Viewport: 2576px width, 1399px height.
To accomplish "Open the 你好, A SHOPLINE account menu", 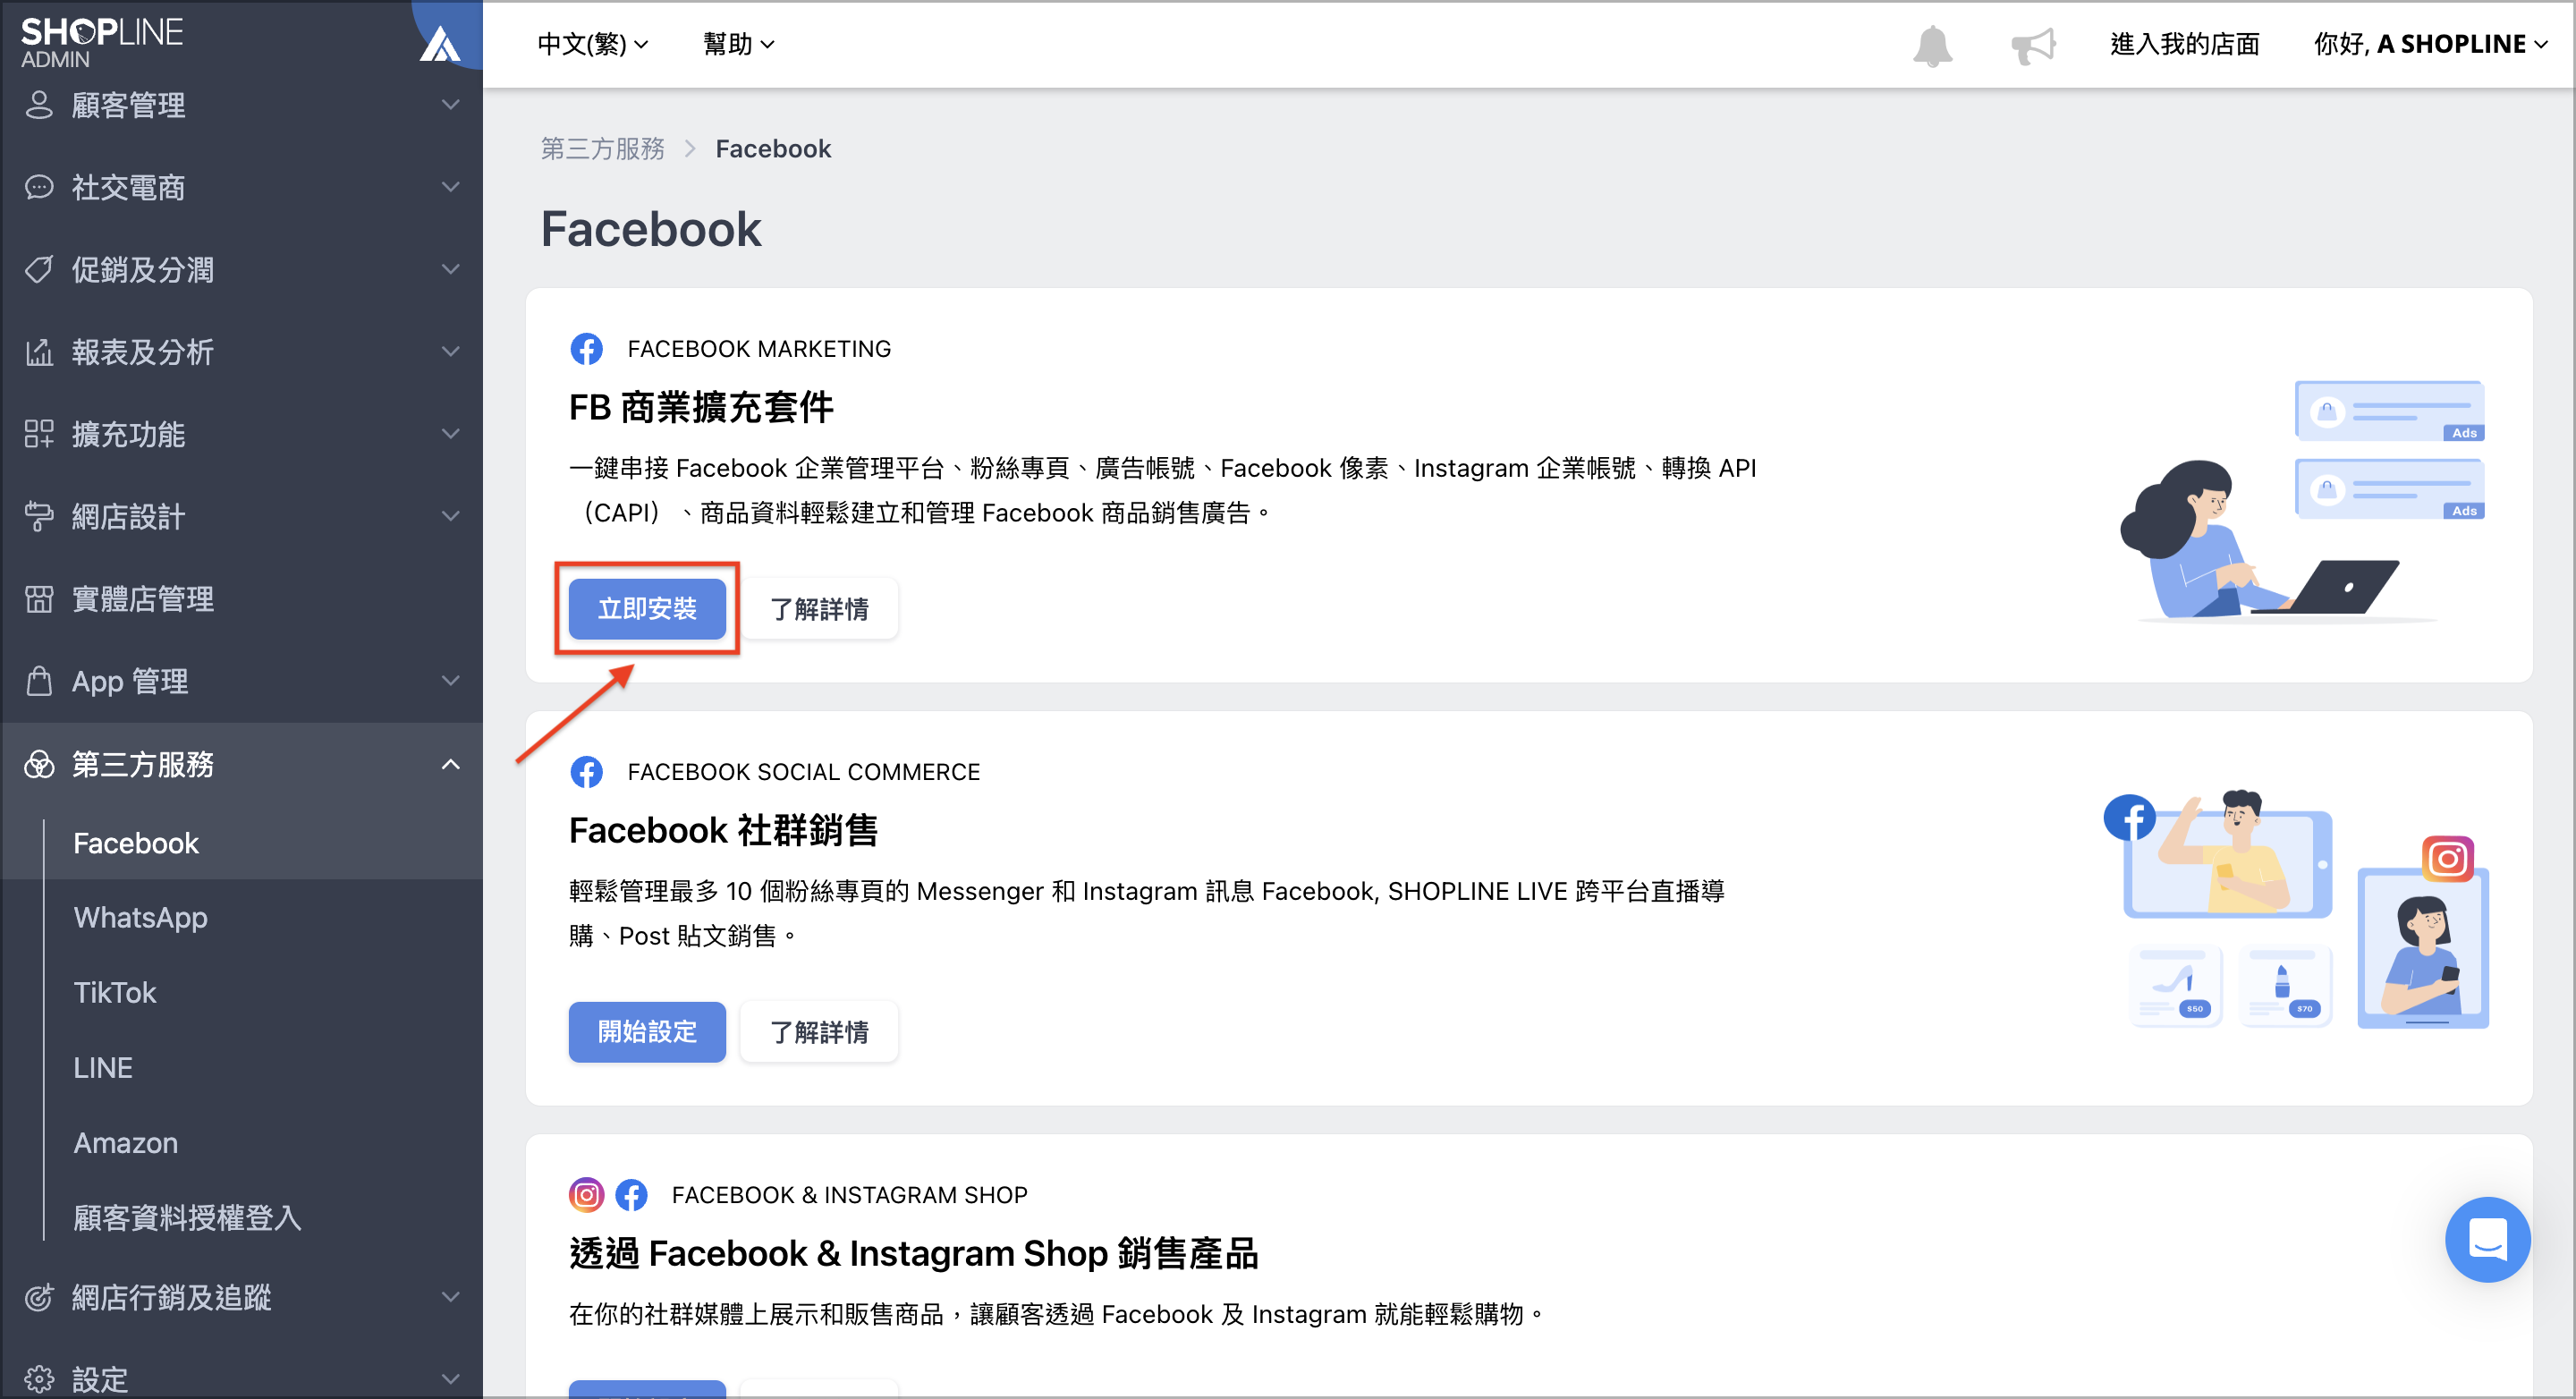I will click(2430, 44).
